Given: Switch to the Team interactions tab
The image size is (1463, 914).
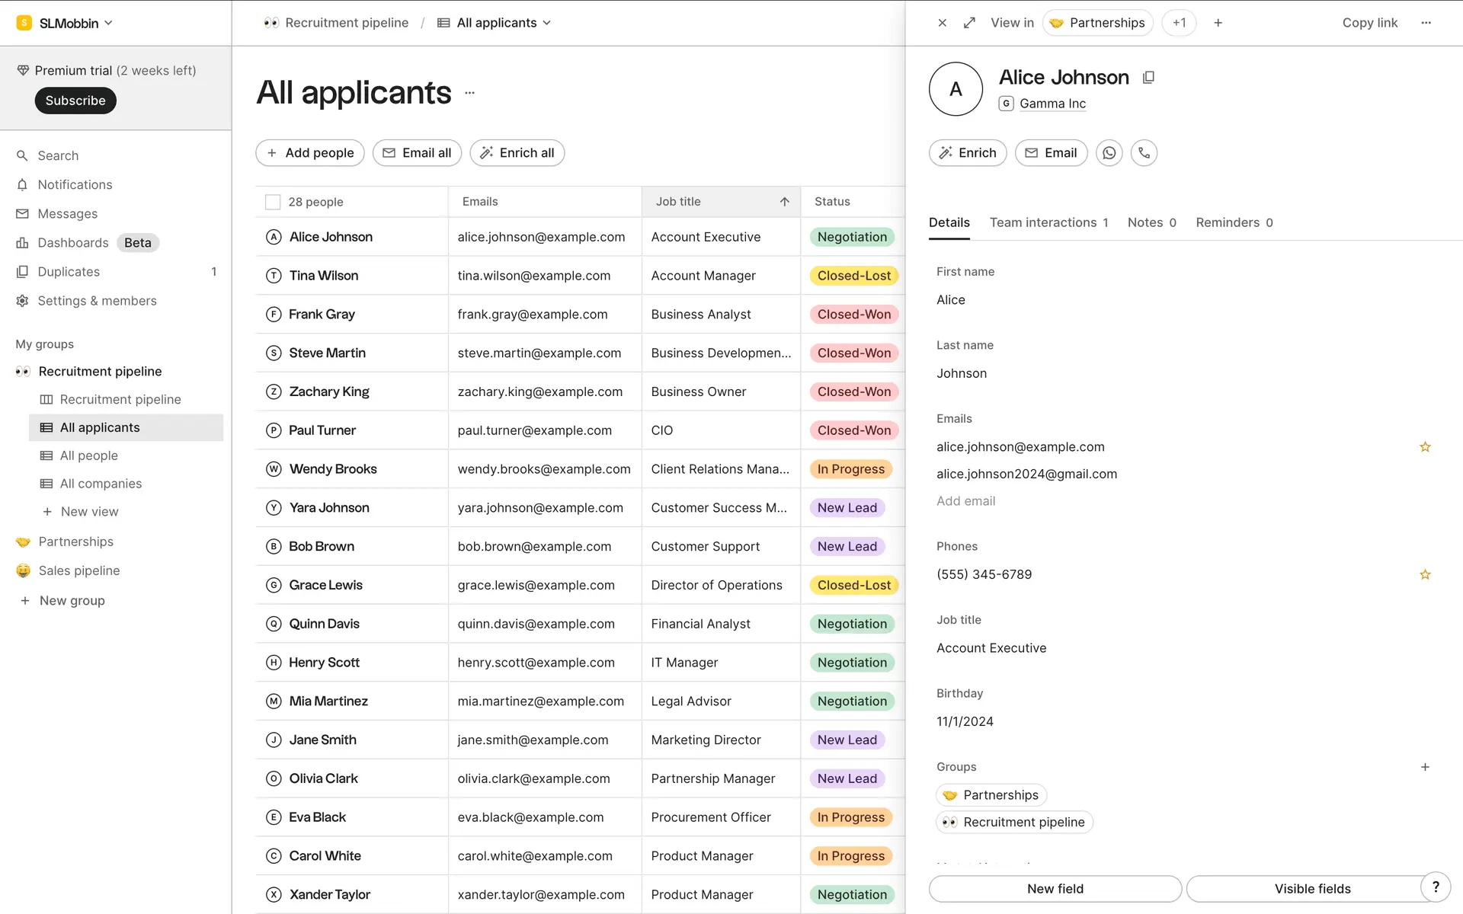Looking at the screenshot, I should (x=1048, y=222).
